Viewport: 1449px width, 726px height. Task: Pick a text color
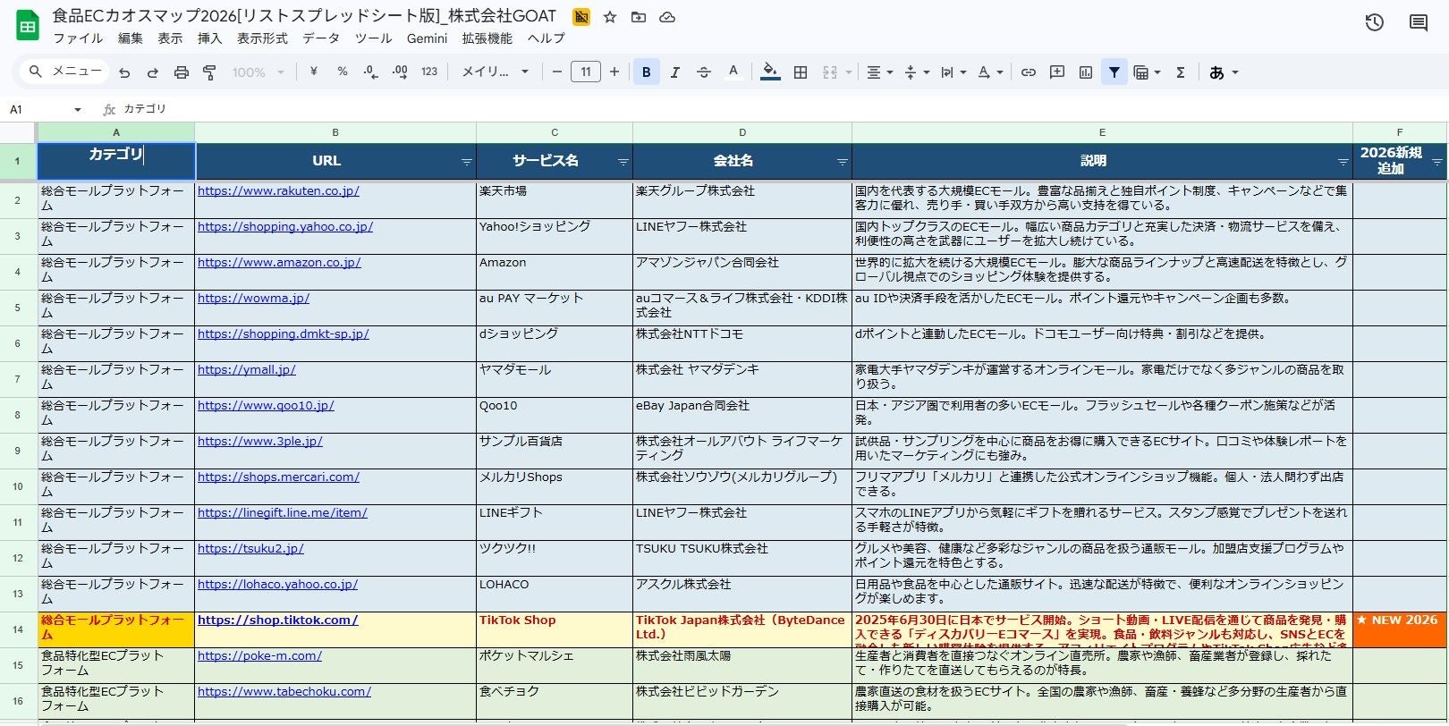[x=733, y=72]
